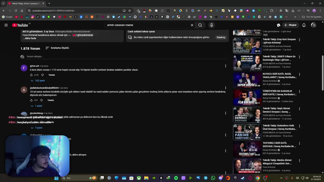Open the Chrome tab search dropdown
Screen dimensions: 324x182
coord(3,4)
